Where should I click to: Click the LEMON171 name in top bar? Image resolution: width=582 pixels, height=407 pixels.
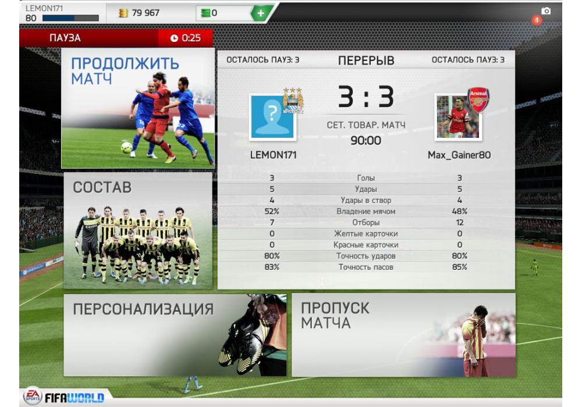(x=44, y=8)
